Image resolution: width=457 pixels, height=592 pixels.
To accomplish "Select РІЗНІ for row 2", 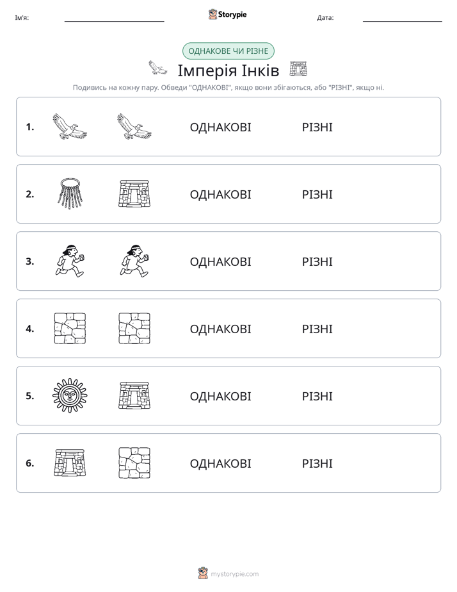I will point(317,194).
